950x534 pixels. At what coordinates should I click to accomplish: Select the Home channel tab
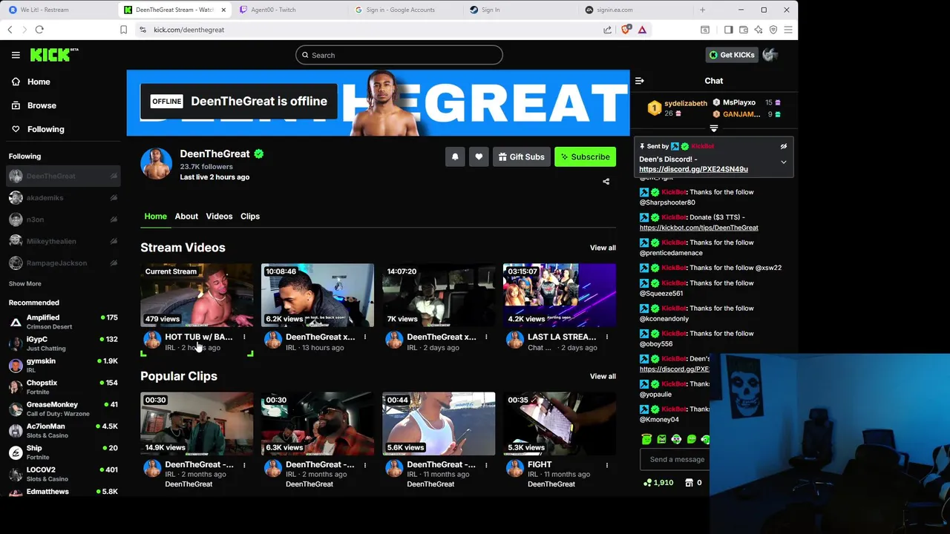point(155,216)
